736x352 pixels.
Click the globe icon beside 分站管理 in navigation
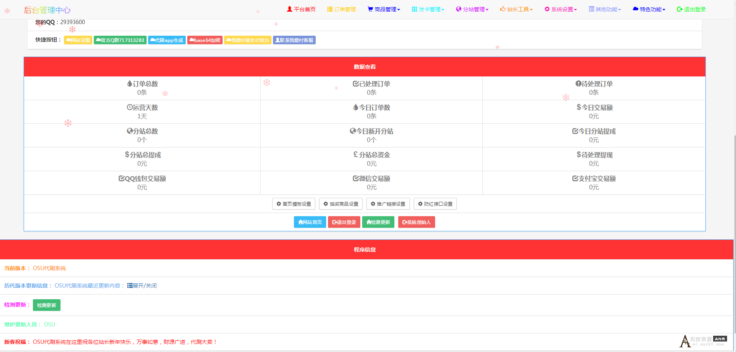(459, 9)
